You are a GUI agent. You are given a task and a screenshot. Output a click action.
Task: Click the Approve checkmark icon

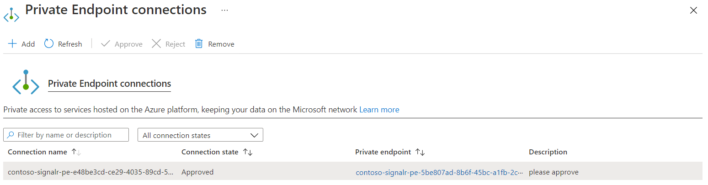[106, 44]
